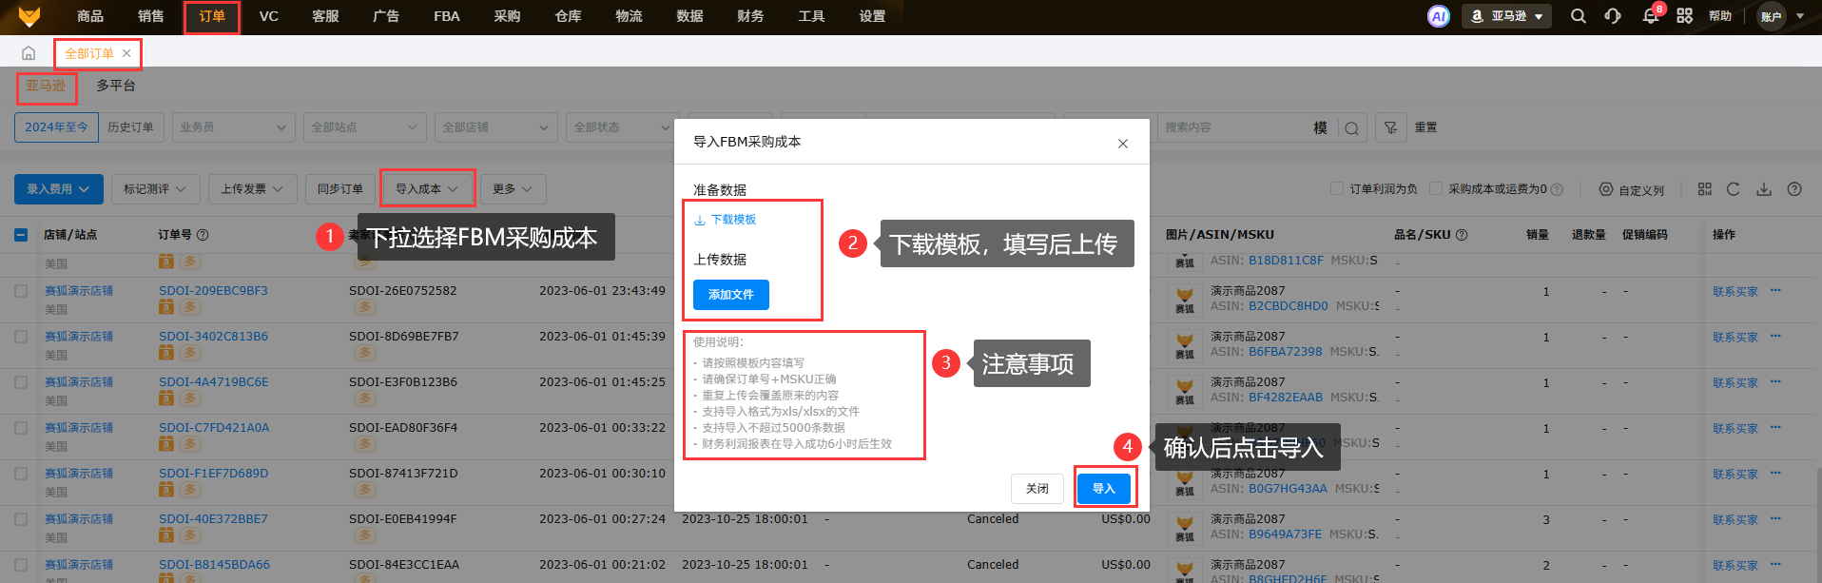This screenshot has width=1822, height=583.
Task: Click the search icon in 搜索内容 box
Action: (x=1352, y=127)
